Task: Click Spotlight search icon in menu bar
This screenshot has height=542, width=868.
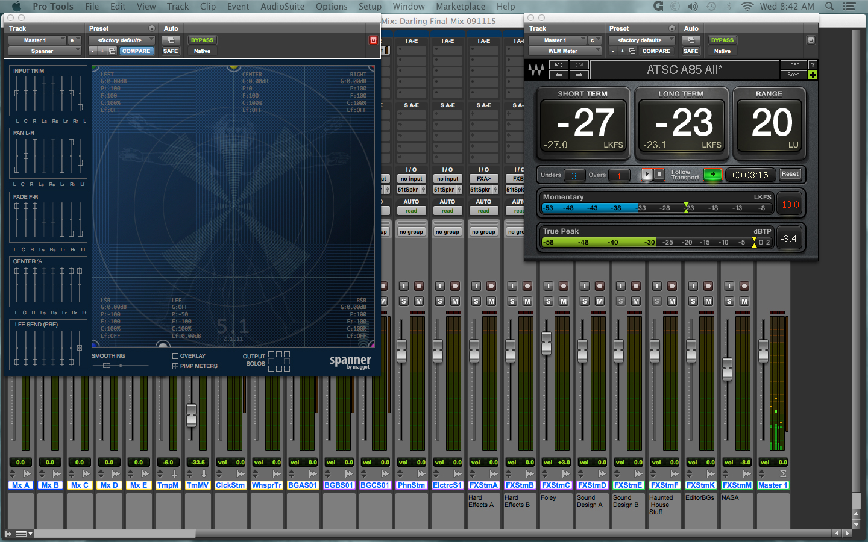Action: pos(829,7)
